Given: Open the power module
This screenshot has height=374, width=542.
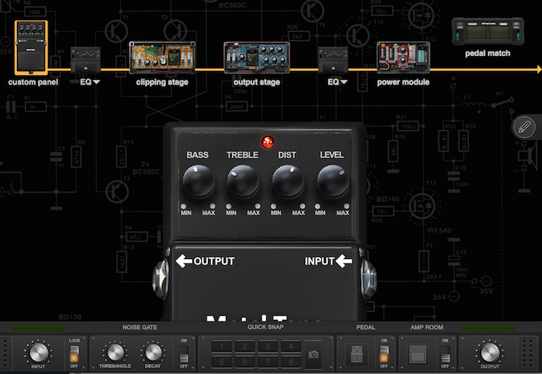Looking at the screenshot, I should point(403,57).
